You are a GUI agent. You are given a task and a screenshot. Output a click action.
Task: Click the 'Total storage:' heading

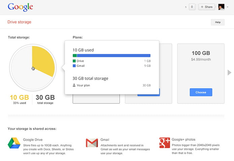19,37
